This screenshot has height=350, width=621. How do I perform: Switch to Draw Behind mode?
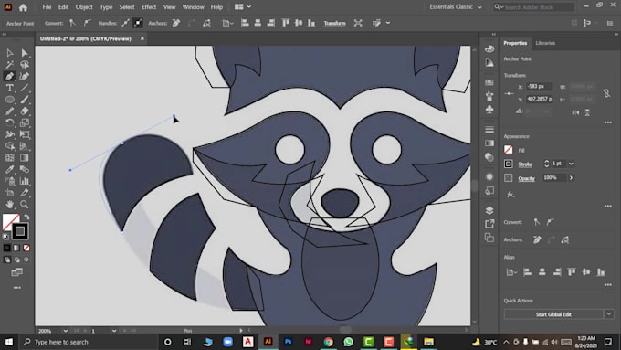pos(16,260)
